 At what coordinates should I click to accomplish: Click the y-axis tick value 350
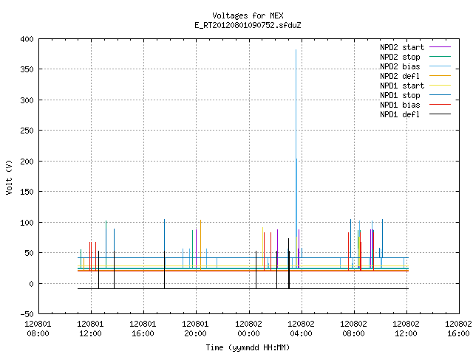pyautogui.click(x=27, y=69)
